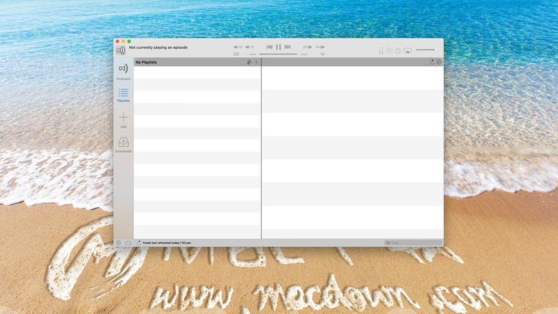Image resolution: width=558 pixels, height=314 pixels.
Task: Click the podcast artwork icon in header
Action: (x=121, y=50)
